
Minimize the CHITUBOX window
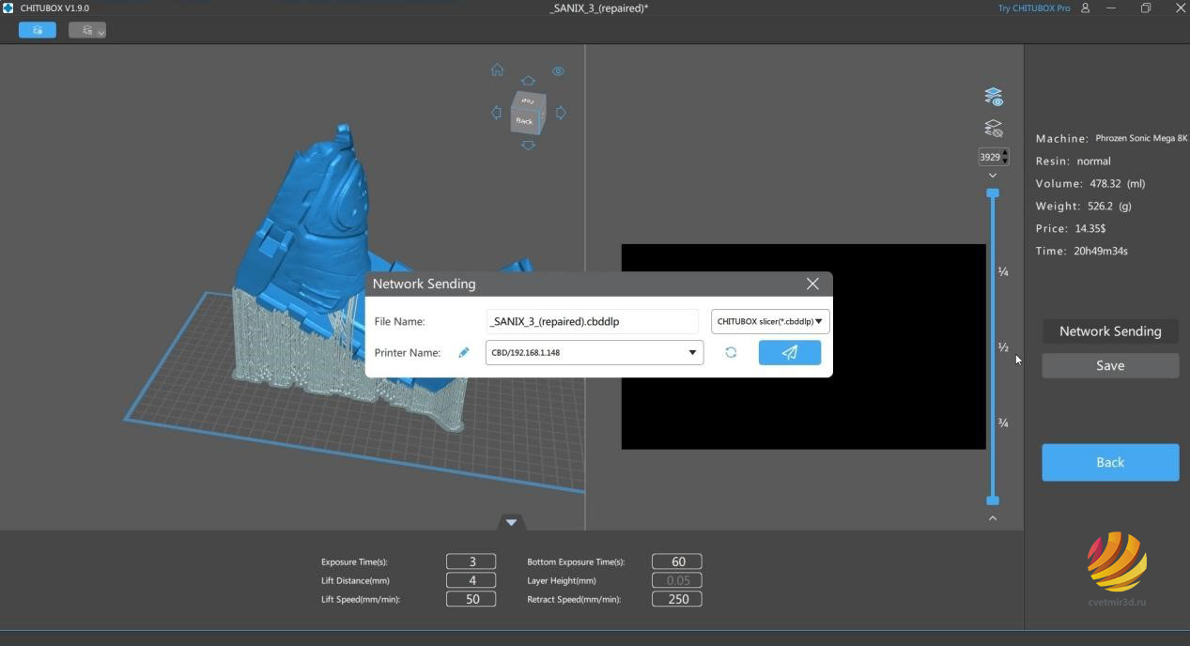coord(1111,8)
